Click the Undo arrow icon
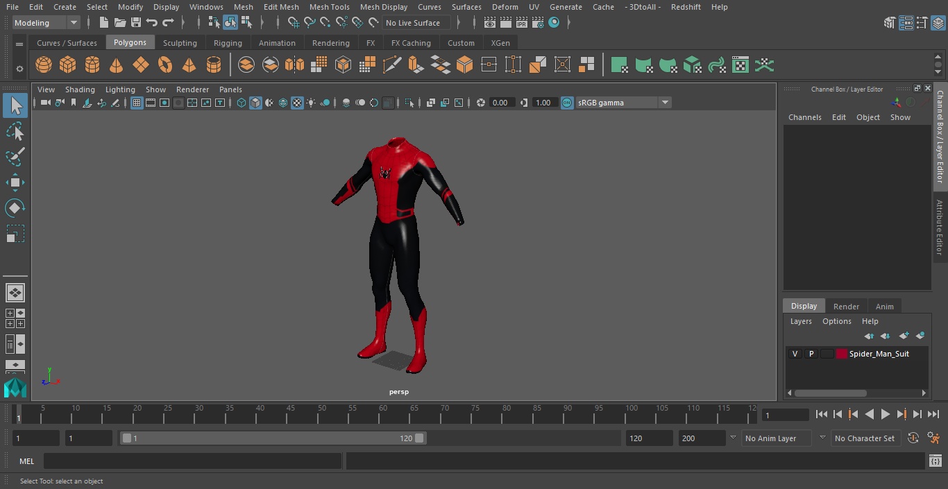 point(151,23)
